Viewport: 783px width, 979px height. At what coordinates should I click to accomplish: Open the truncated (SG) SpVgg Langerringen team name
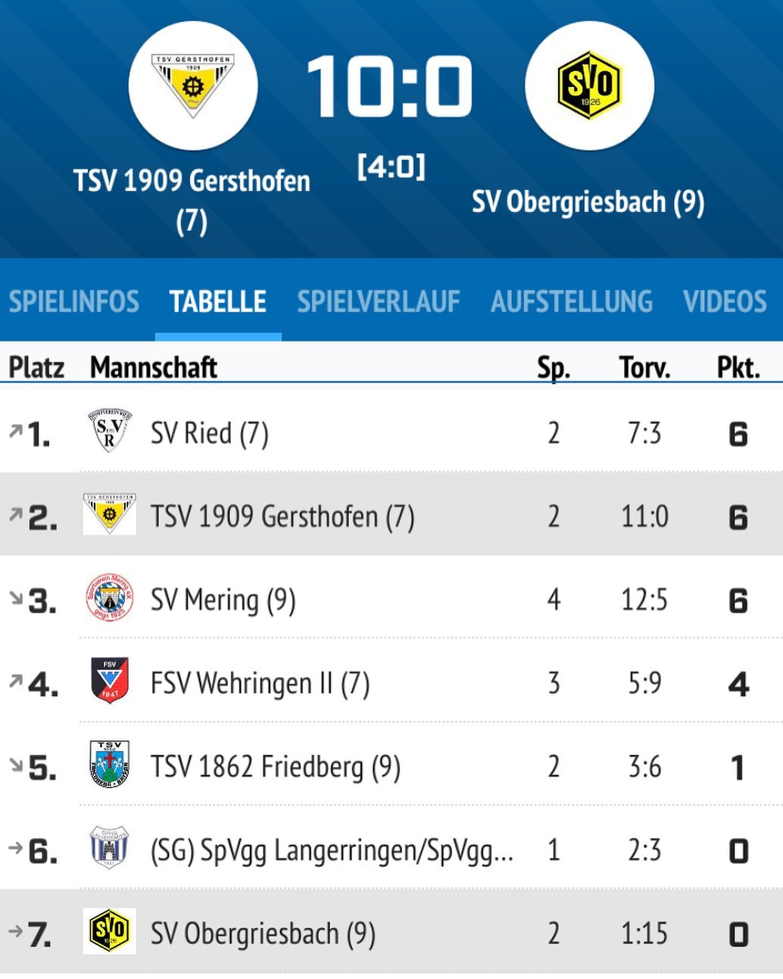coord(332,850)
